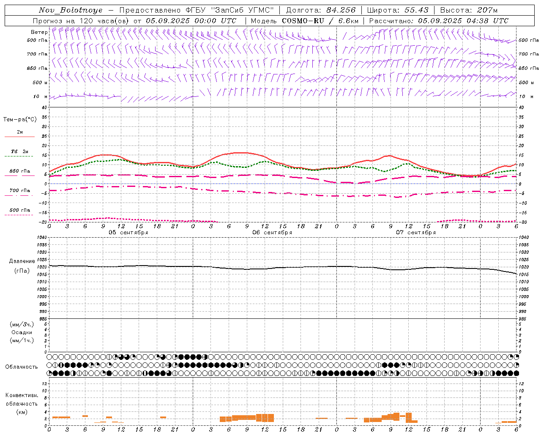Click the Конвективн. label of convective cloud panel
Viewport: 541px width, 433px height.
[22, 395]
